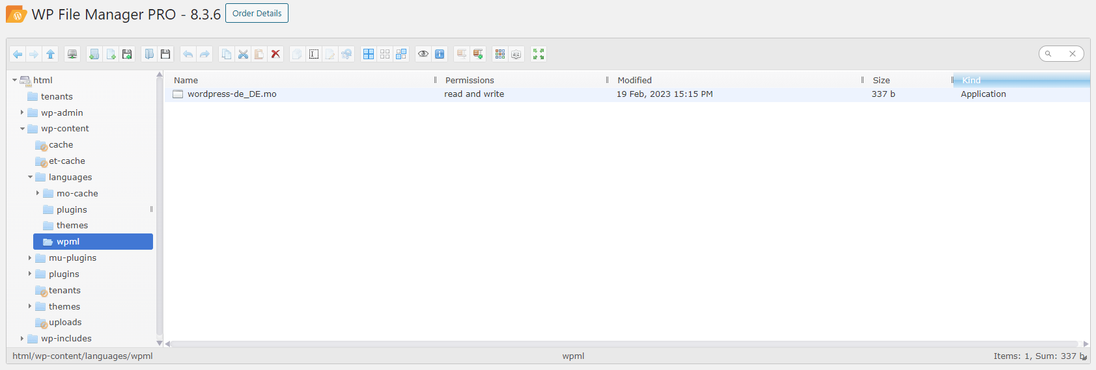Copy the selected file
This screenshot has height=370, width=1096.
[x=226, y=54]
